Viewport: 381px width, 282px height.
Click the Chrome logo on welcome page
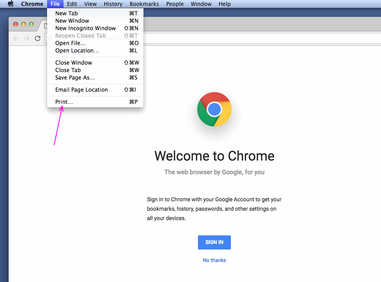[x=214, y=109]
